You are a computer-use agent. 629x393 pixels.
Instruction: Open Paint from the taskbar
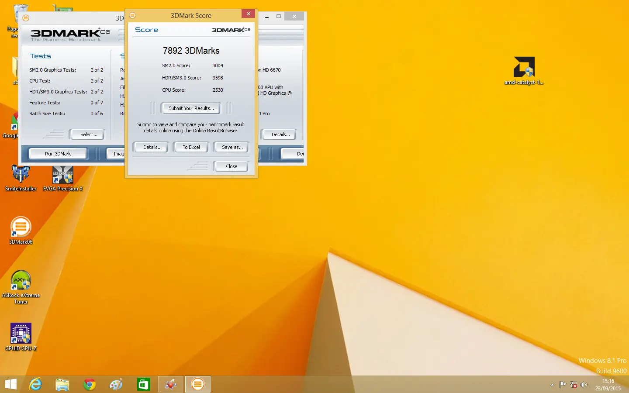pyautogui.click(x=116, y=384)
